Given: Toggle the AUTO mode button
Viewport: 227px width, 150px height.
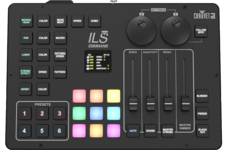Looking at the screenshot, I should 133,131.
